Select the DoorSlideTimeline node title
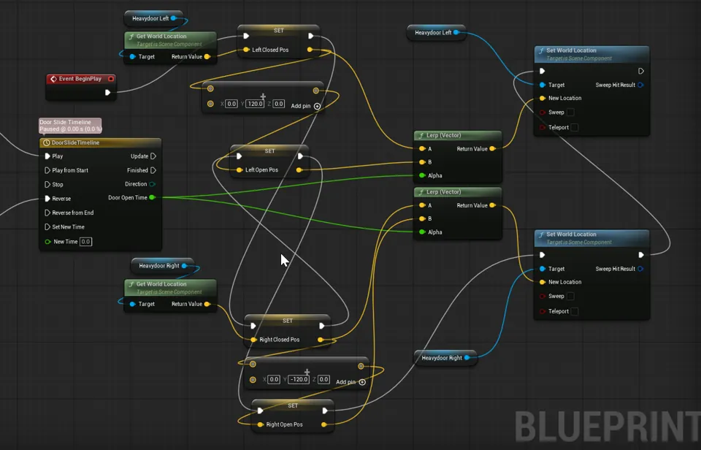Screen dimensions: 701x450 [x=75, y=142]
